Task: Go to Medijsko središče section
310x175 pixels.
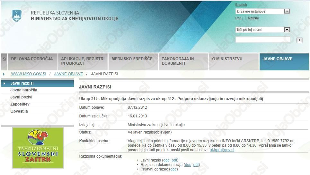Action: point(132,59)
